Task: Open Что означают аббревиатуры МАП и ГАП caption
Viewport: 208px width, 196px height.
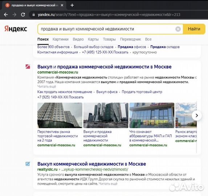Action: 151,136
